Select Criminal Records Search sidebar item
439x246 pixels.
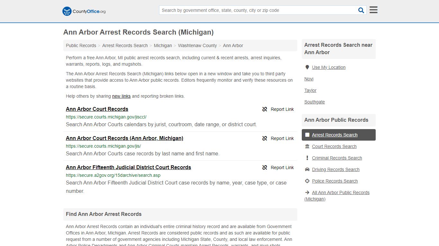click(x=337, y=158)
